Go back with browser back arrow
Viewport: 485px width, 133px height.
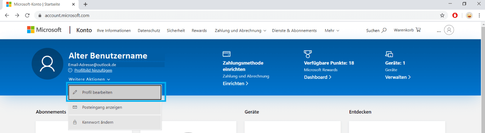(7, 15)
